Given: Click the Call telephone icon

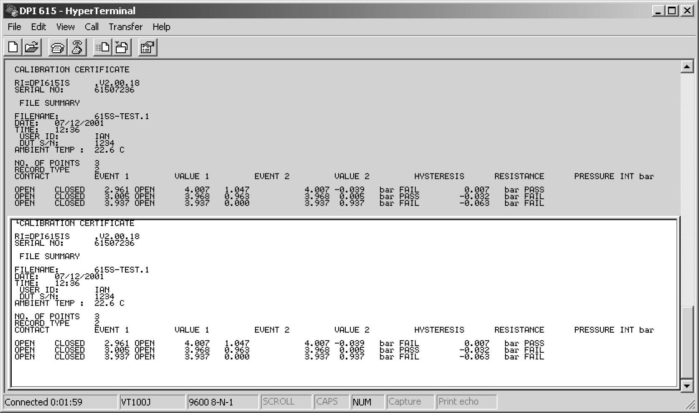Looking at the screenshot, I should coord(57,47).
